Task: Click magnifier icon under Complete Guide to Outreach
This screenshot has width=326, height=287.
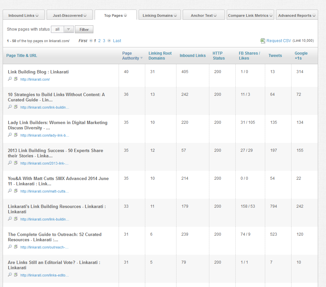Action: 10,247
